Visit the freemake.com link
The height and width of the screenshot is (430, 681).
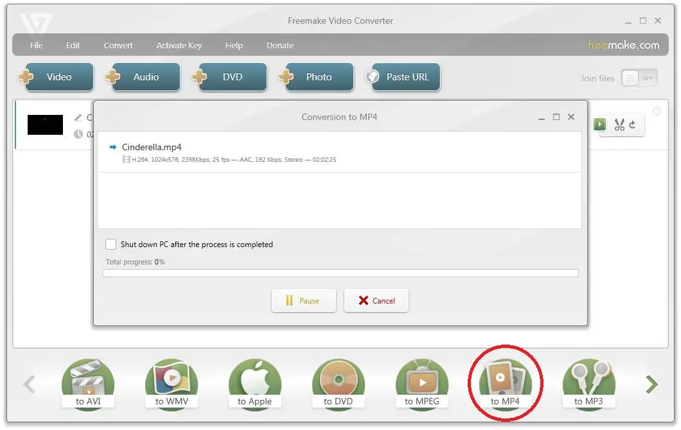coord(623,45)
